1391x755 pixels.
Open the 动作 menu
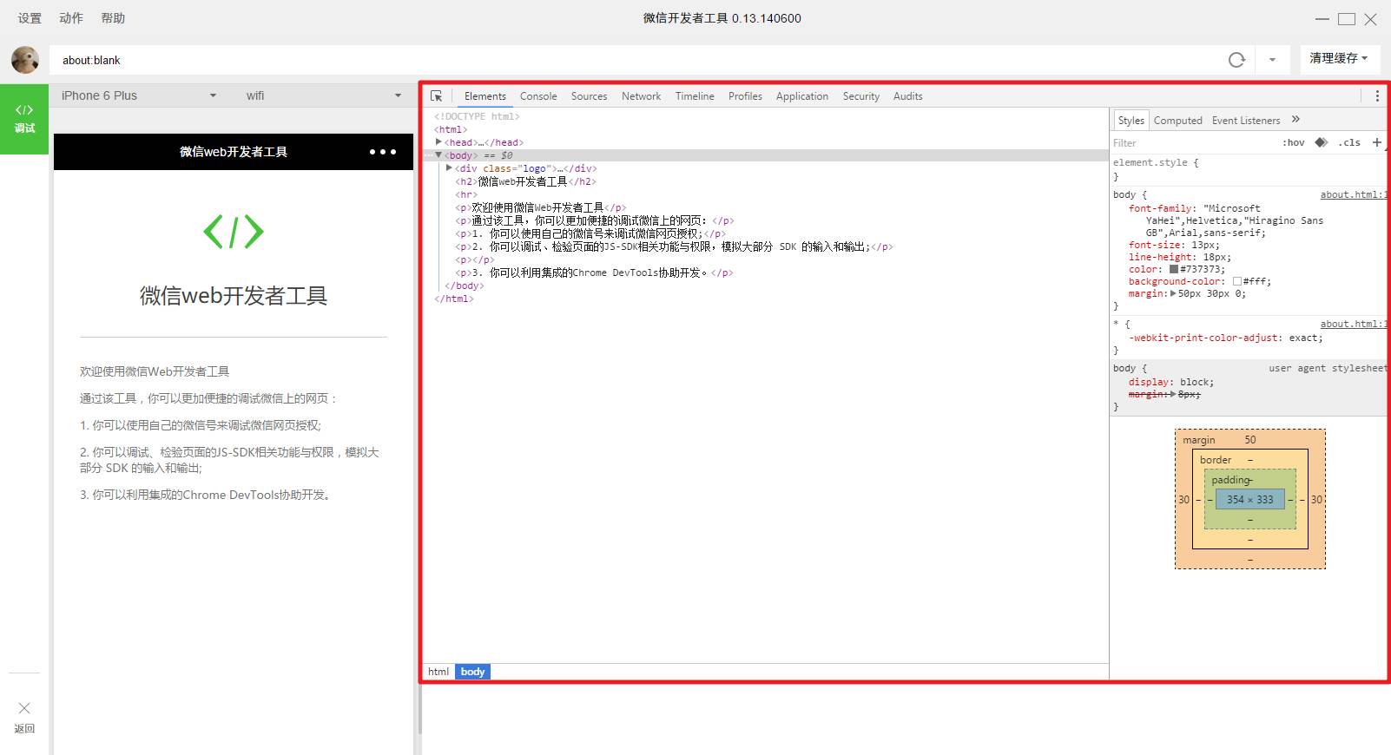pos(71,18)
